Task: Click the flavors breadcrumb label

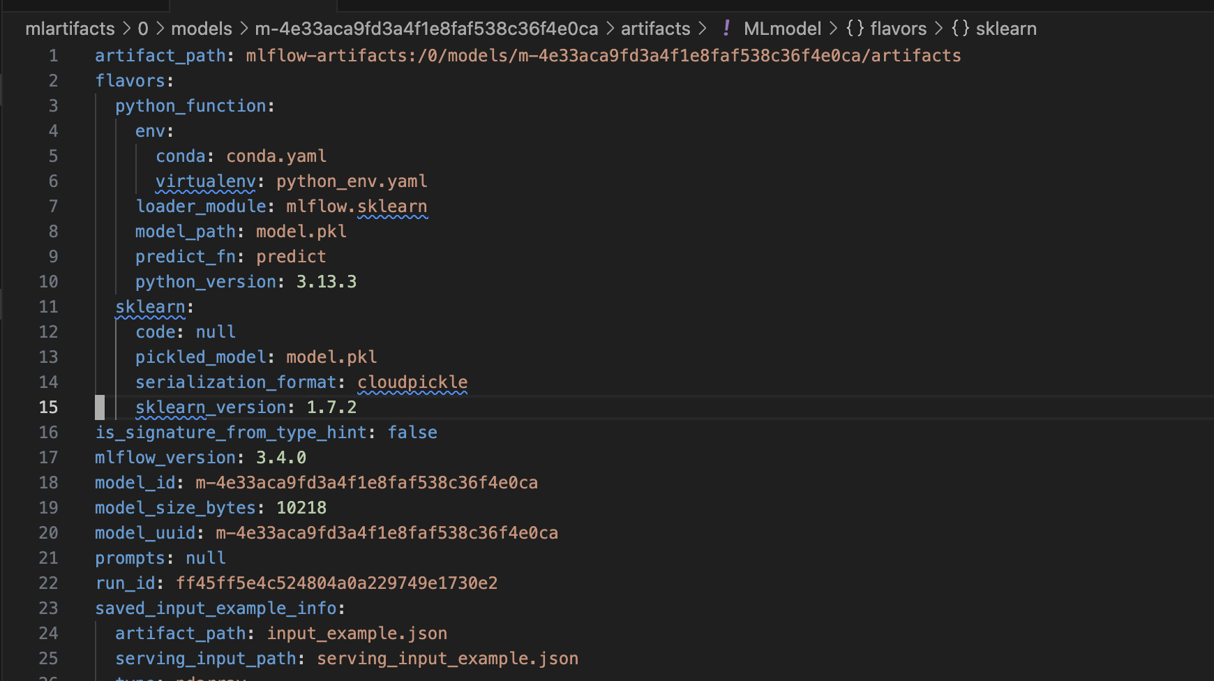Action: [x=898, y=29]
